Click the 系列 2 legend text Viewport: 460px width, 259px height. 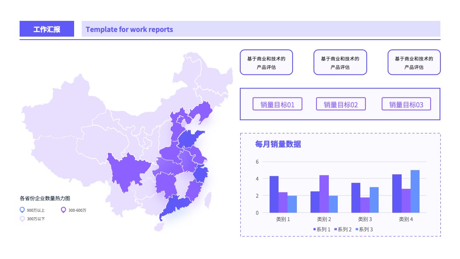345,229
